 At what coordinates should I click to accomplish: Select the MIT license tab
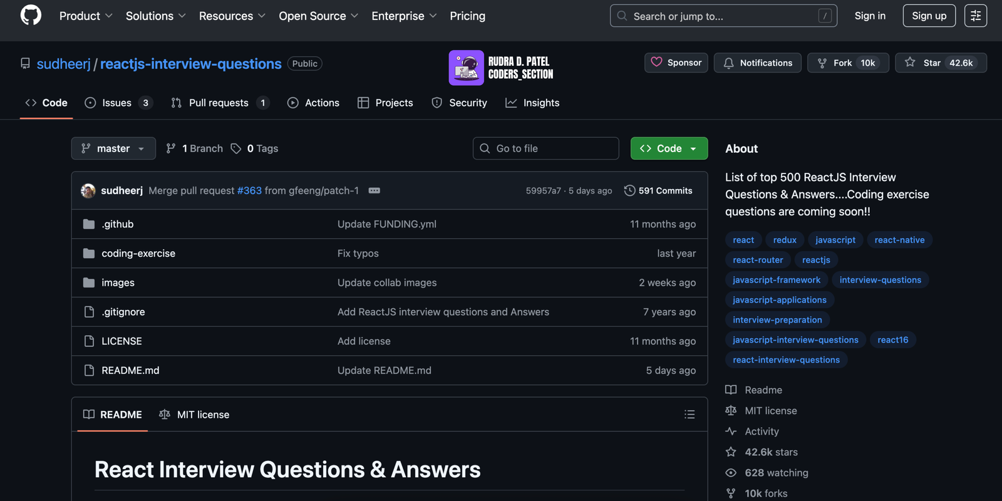coord(194,415)
